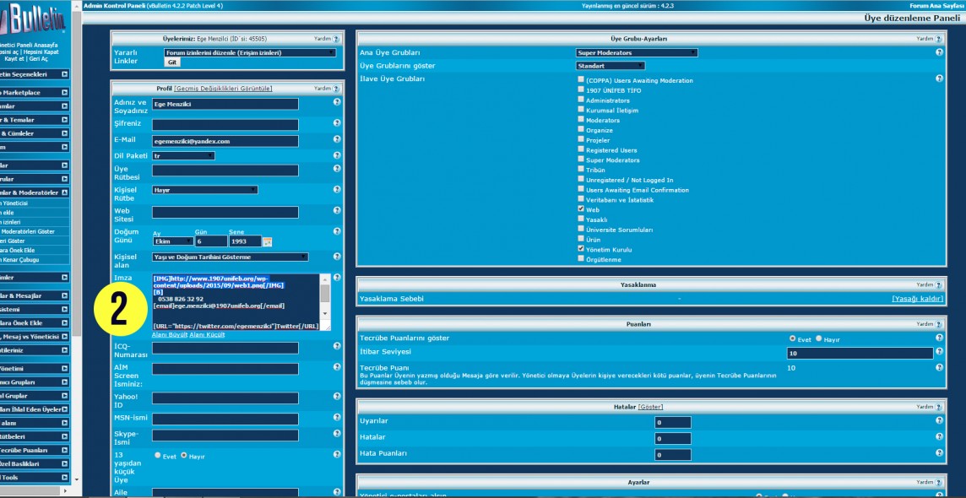
Task: Click help icon for Ana Üye Grupları
Action: click(939, 52)
